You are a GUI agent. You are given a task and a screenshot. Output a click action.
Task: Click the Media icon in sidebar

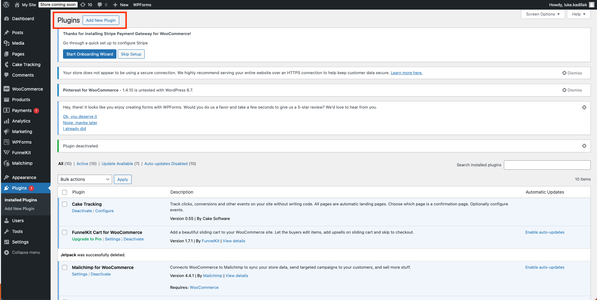(7, 43)
